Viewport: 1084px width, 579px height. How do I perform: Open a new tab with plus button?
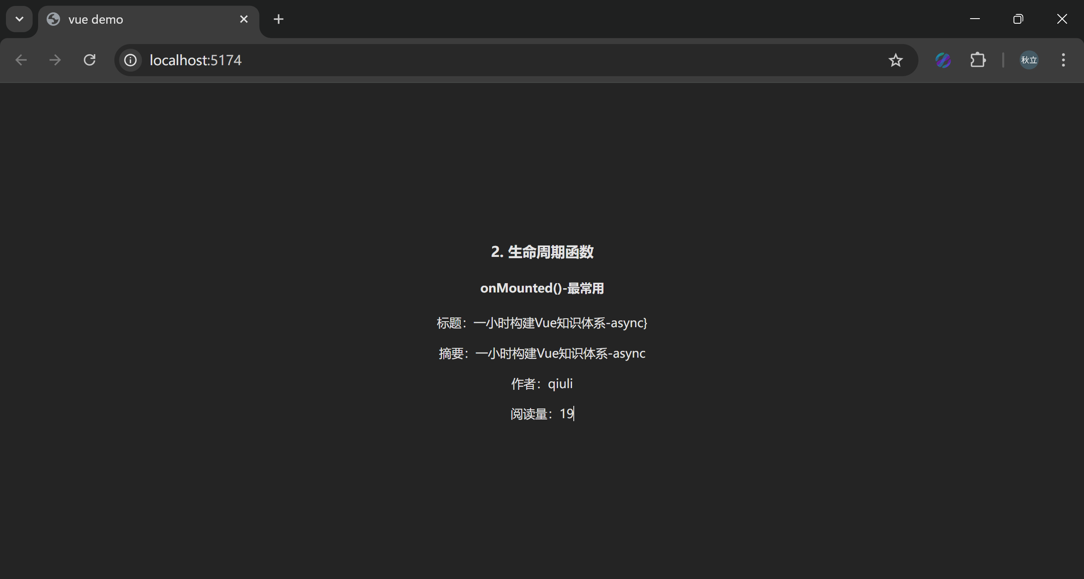pos(279,19)
